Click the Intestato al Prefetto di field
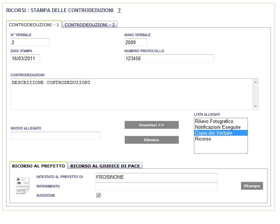This screenshot has width=280, height=224. pyautogui.click(x=156, y=177)
